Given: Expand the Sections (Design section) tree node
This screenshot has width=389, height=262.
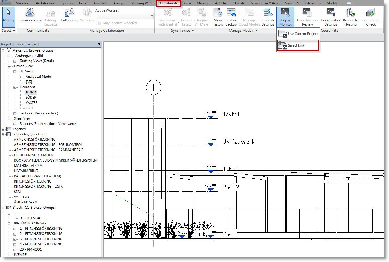Looking at the screenshot, I should pyautogui.click(x=15, y=113).
